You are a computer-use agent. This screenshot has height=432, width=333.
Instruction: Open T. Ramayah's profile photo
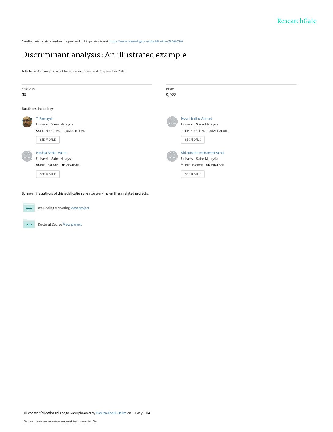(x=27, y=122)
